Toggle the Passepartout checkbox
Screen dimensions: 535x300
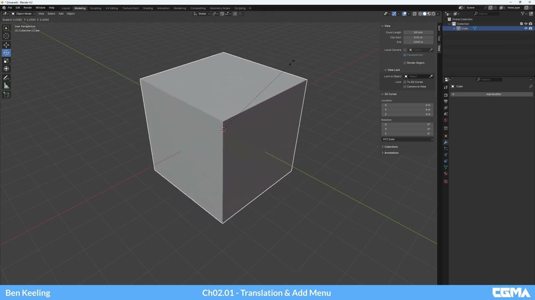click(405, 55)
